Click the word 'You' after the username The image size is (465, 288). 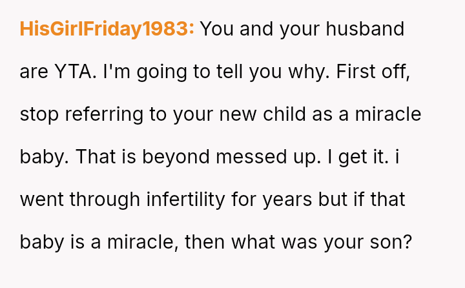point(218,29)
